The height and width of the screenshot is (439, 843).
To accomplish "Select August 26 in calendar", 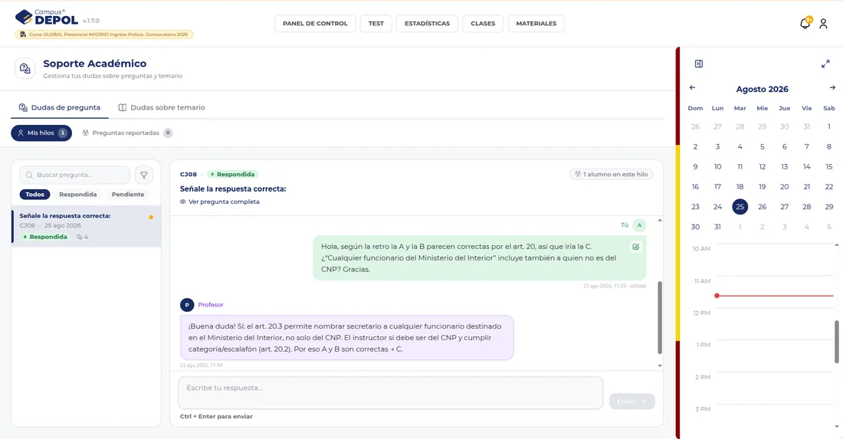I will pos(762,207).
